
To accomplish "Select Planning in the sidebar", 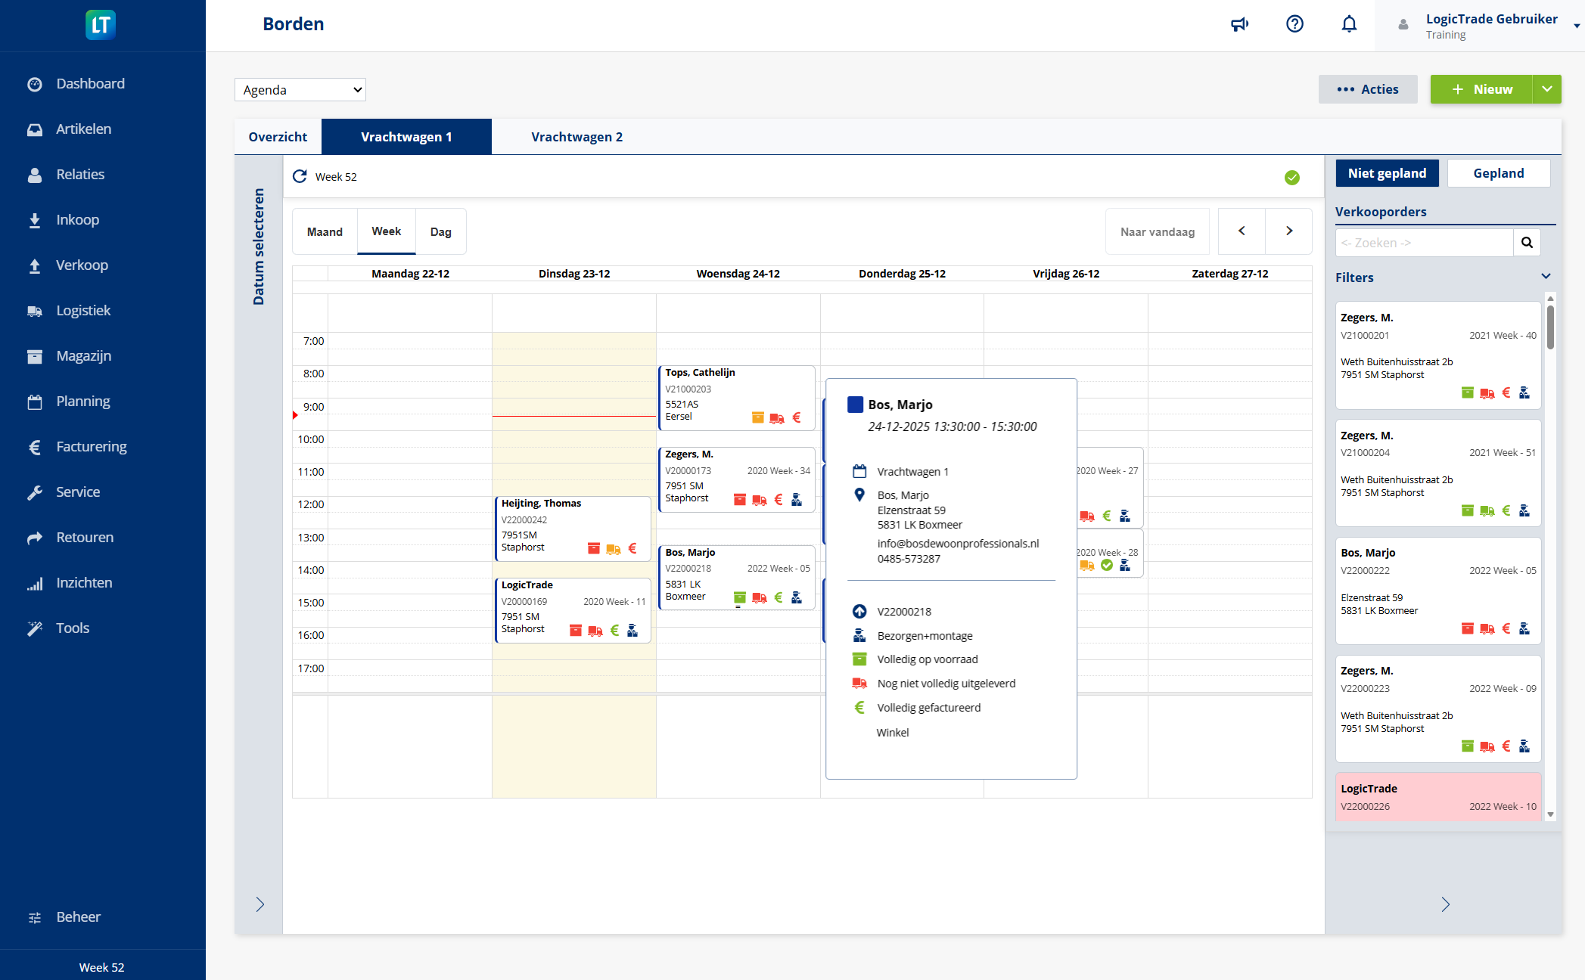I will (83, 401).
